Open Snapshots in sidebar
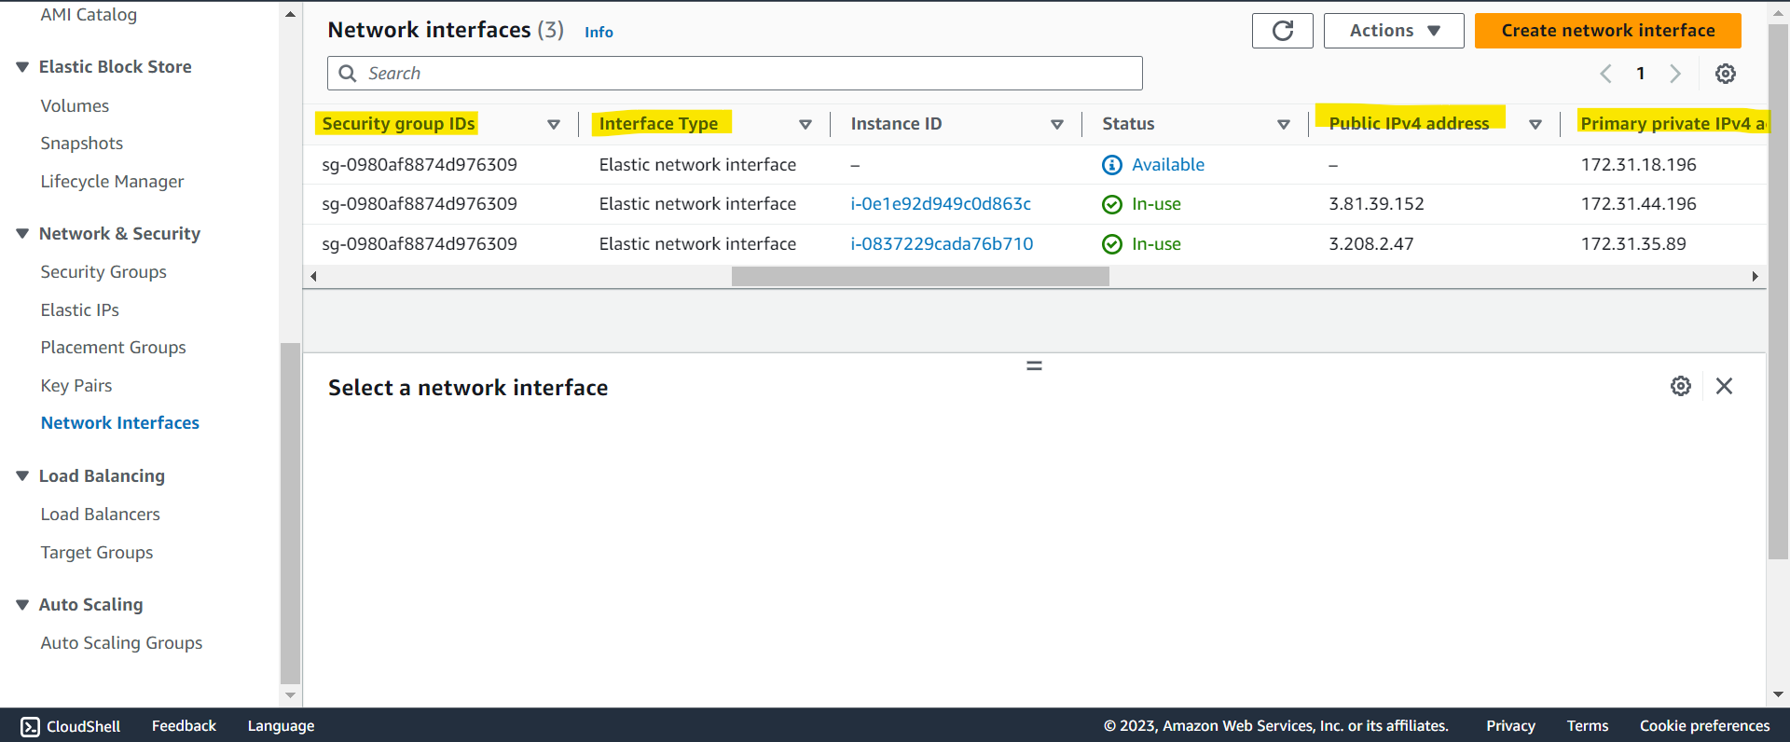This screenshot has width=1790, height=742. tap(82, 144)
